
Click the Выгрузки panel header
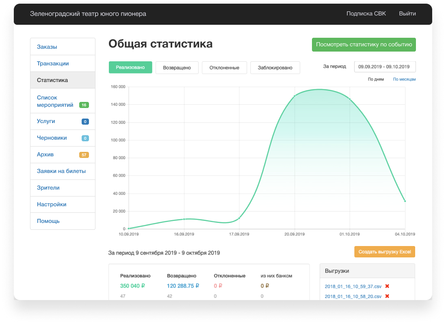click(367, 271)
